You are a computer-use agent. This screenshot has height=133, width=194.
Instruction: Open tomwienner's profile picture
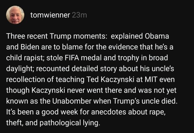pos(15,15)
